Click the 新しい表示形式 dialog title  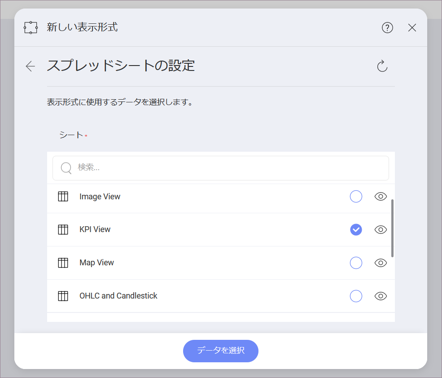point(82,27)
